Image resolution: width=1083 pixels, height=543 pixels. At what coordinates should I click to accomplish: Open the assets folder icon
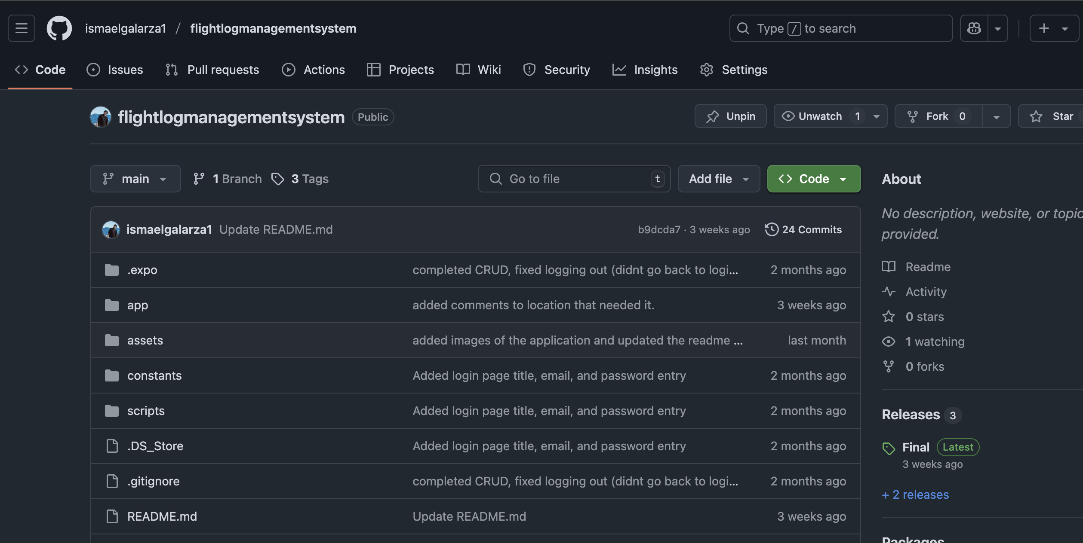pos(112,340)
